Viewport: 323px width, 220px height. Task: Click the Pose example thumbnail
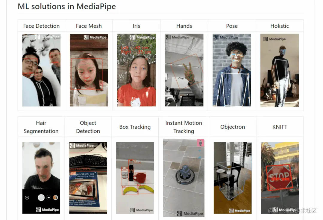point(232,70)
